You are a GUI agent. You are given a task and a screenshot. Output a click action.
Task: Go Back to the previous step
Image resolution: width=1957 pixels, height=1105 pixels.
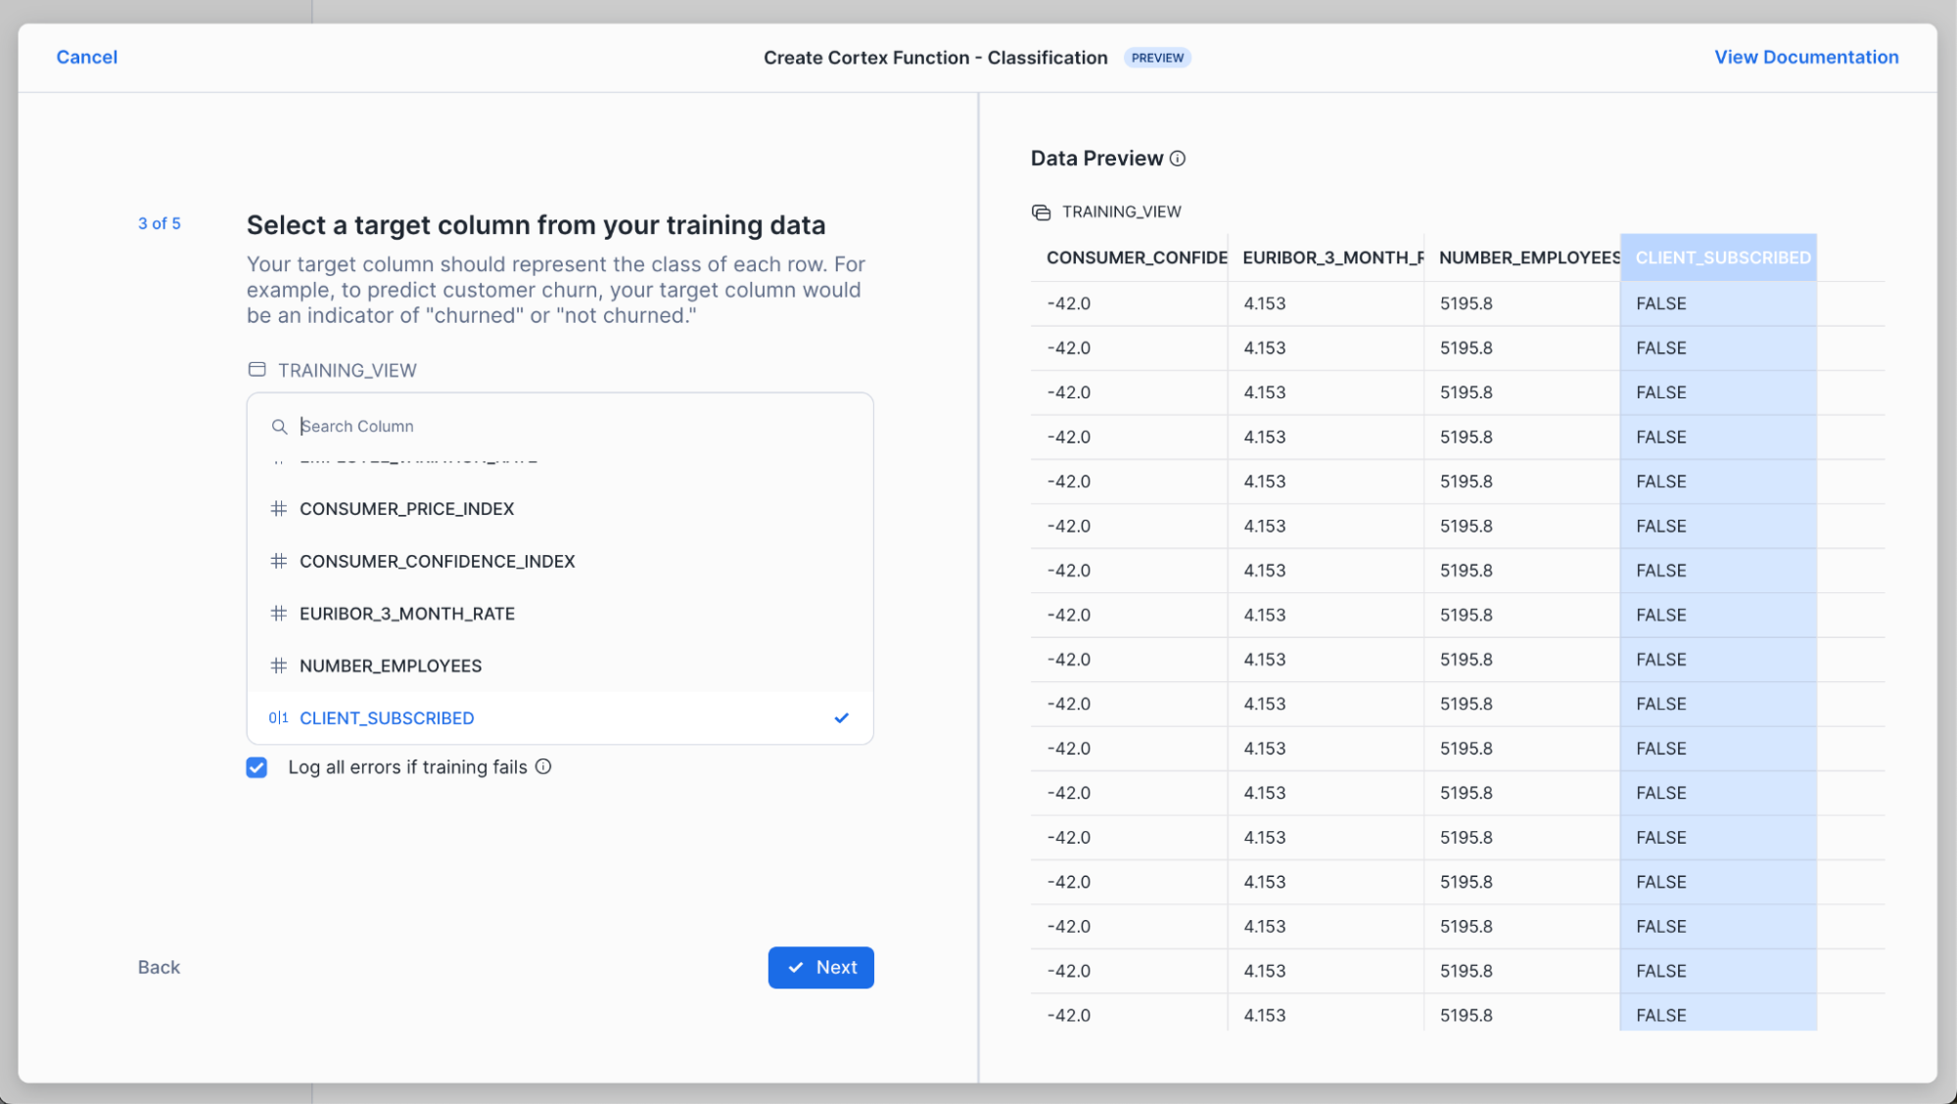point(159,967)
